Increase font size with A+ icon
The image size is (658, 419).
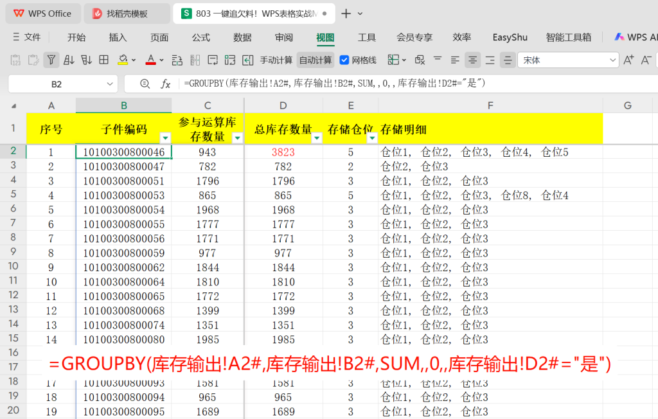point(628,60)
